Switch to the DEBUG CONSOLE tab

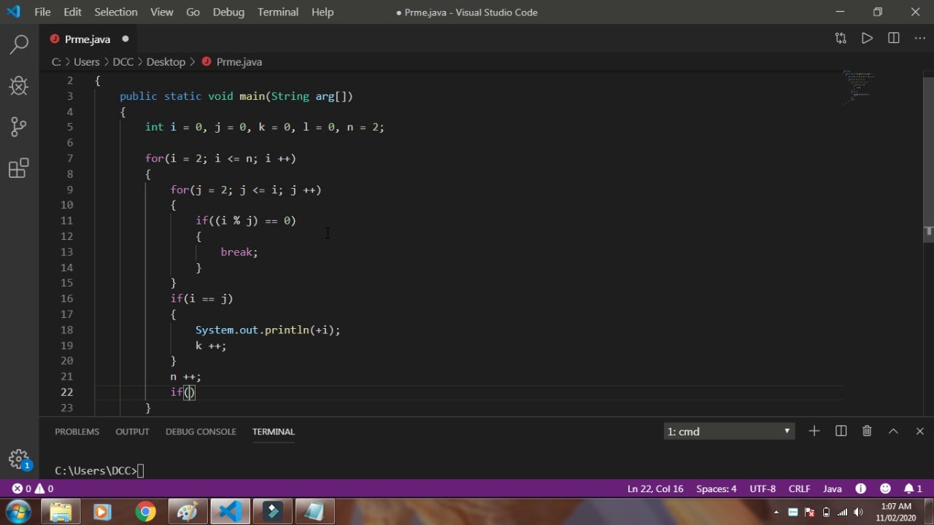click(201, 431)
